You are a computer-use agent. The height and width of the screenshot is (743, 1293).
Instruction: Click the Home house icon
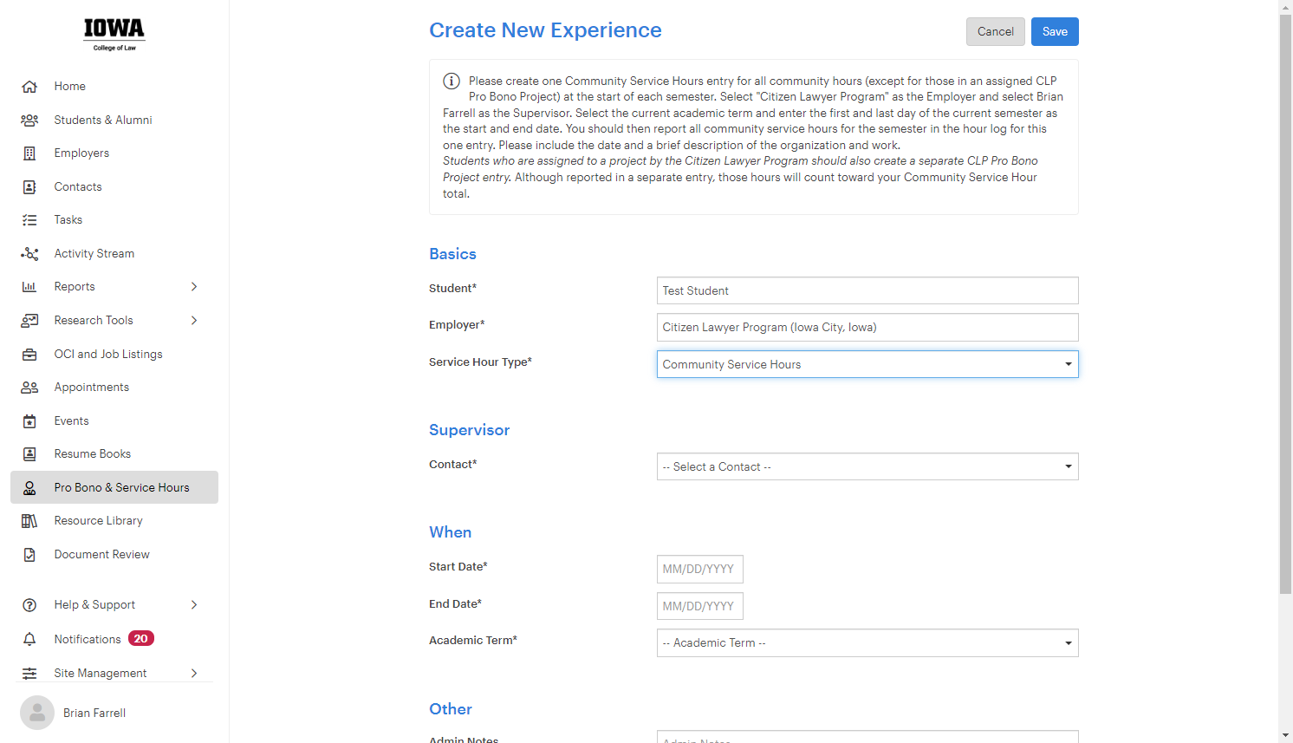click(29, 87)
